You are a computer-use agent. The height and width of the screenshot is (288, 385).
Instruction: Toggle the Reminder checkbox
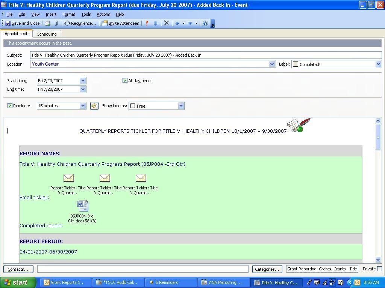point(10,106)
